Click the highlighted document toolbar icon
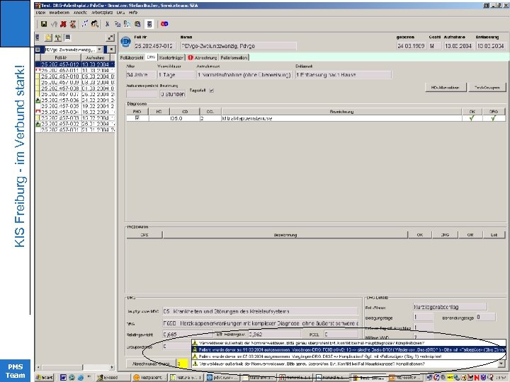This screenshot has width=510, height=382. [149, 24]
